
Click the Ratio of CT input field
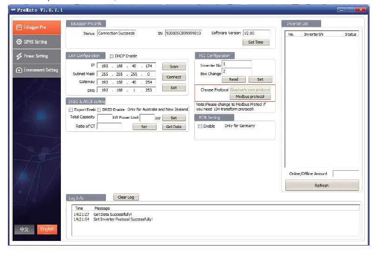(109, 126)
